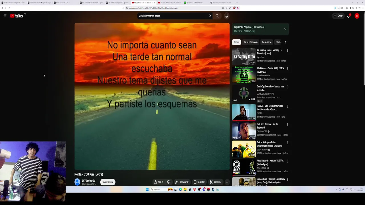Open Steam from the taskbar
Screen dimensions: 365x205
pyautogui.click(x=213, y=190)
